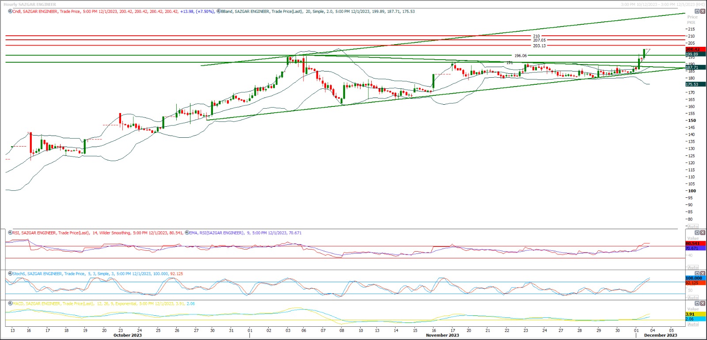Click the clock icon before MACD label
The width and height of the screenshot is (707, 340).
[x=10, y=304]
